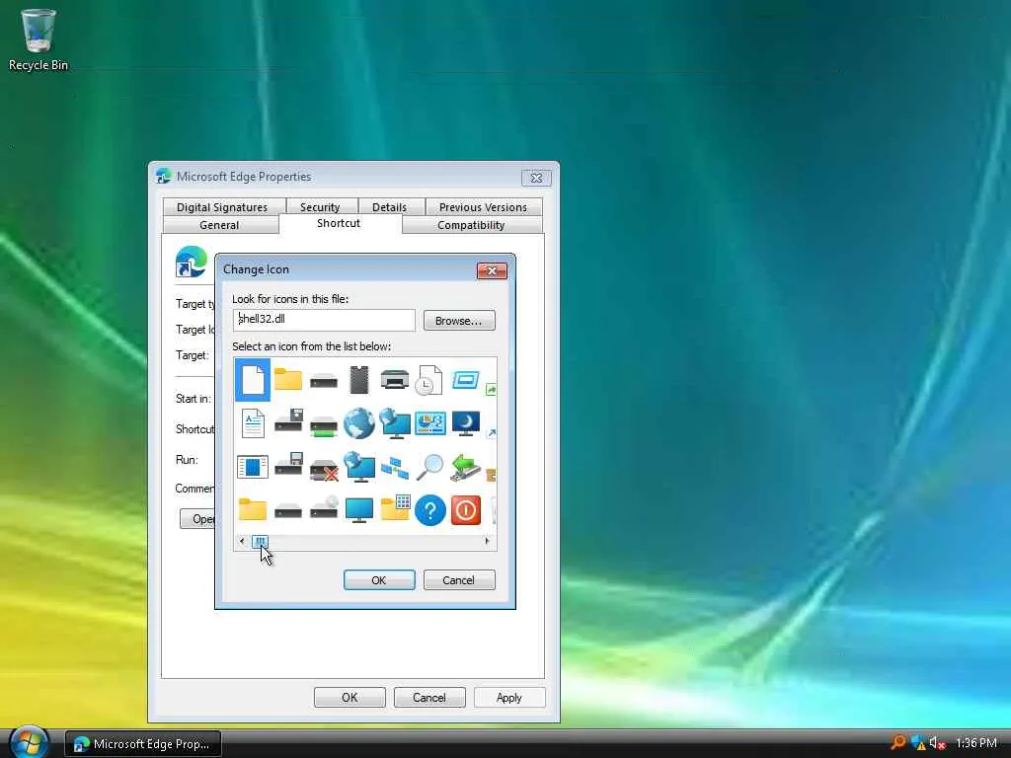Screen dimensions: 1011x758
Task: Click the 'Look for icons in this file:' label
Action: pos(290,299)
